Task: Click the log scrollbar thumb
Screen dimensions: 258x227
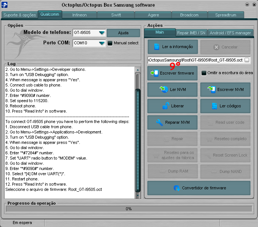Action: [x=138, y=141]
